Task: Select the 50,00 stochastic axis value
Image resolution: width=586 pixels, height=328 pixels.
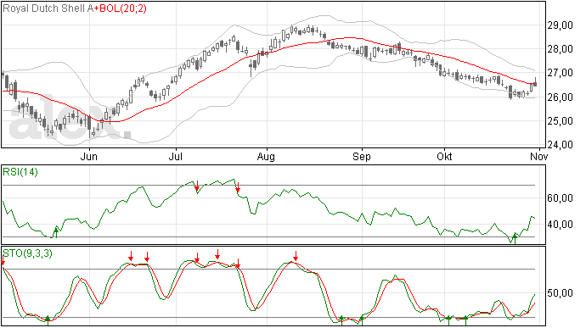Action: tap(560, 293)
